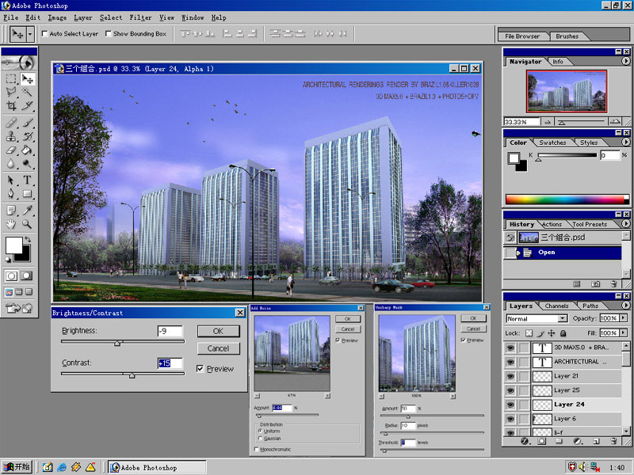Click the delete layer trash icon
Screen dimensions: 634x475
pyautogui.click(x=613, y=441)
